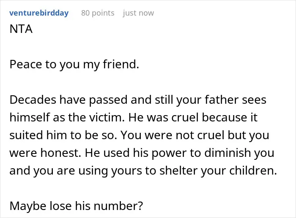Click the sentence 'Maybe lose his number?'
The image size is (296, 218).
[76, 206]
